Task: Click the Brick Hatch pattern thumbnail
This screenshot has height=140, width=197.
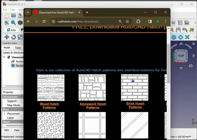Action: 135,87
